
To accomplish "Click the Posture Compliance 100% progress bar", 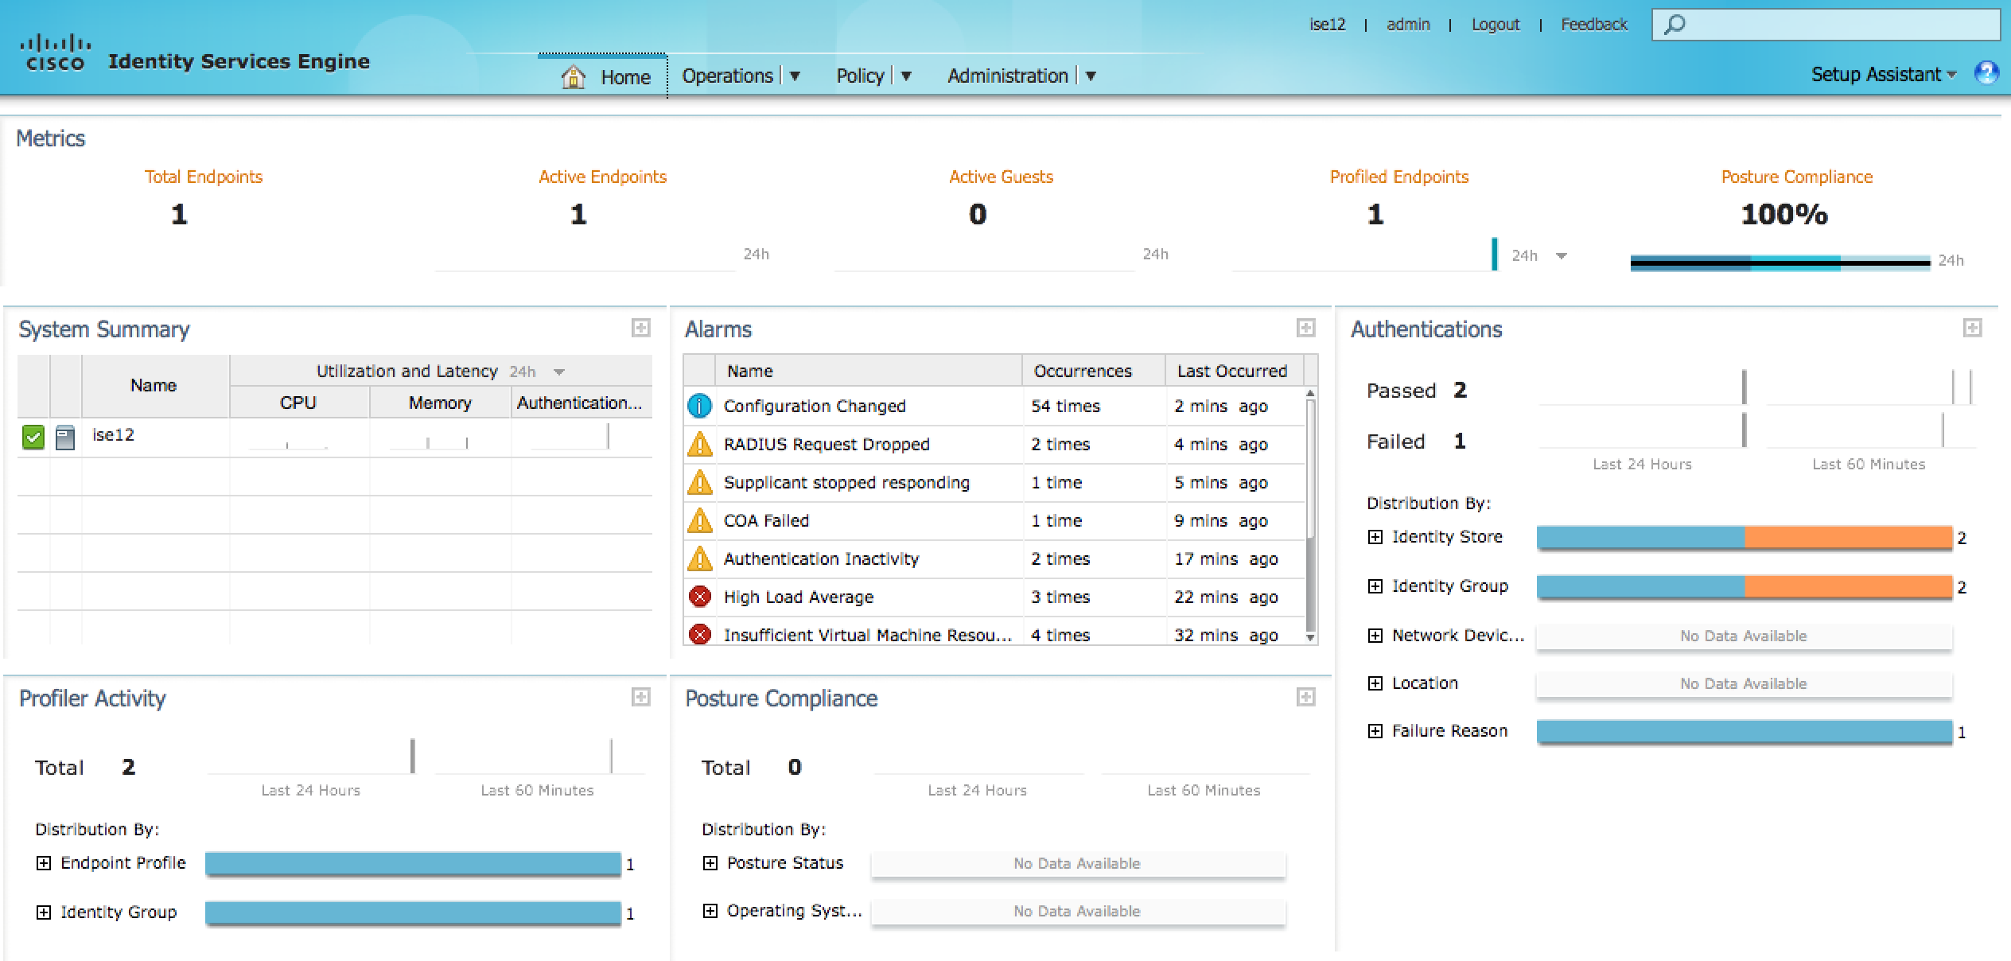I will tap(1780, 263).
